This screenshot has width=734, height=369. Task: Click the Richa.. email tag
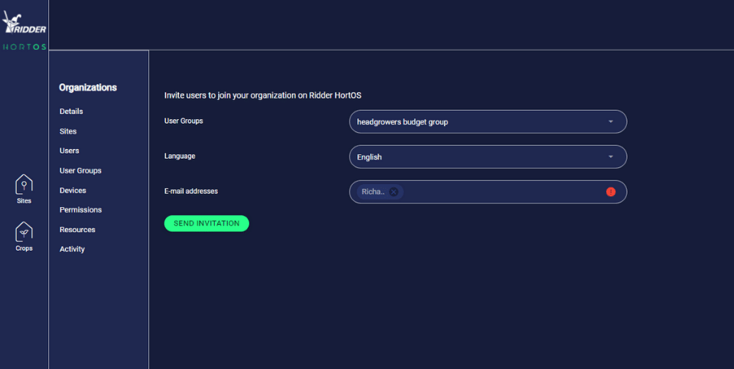click(x=373, y=192)
